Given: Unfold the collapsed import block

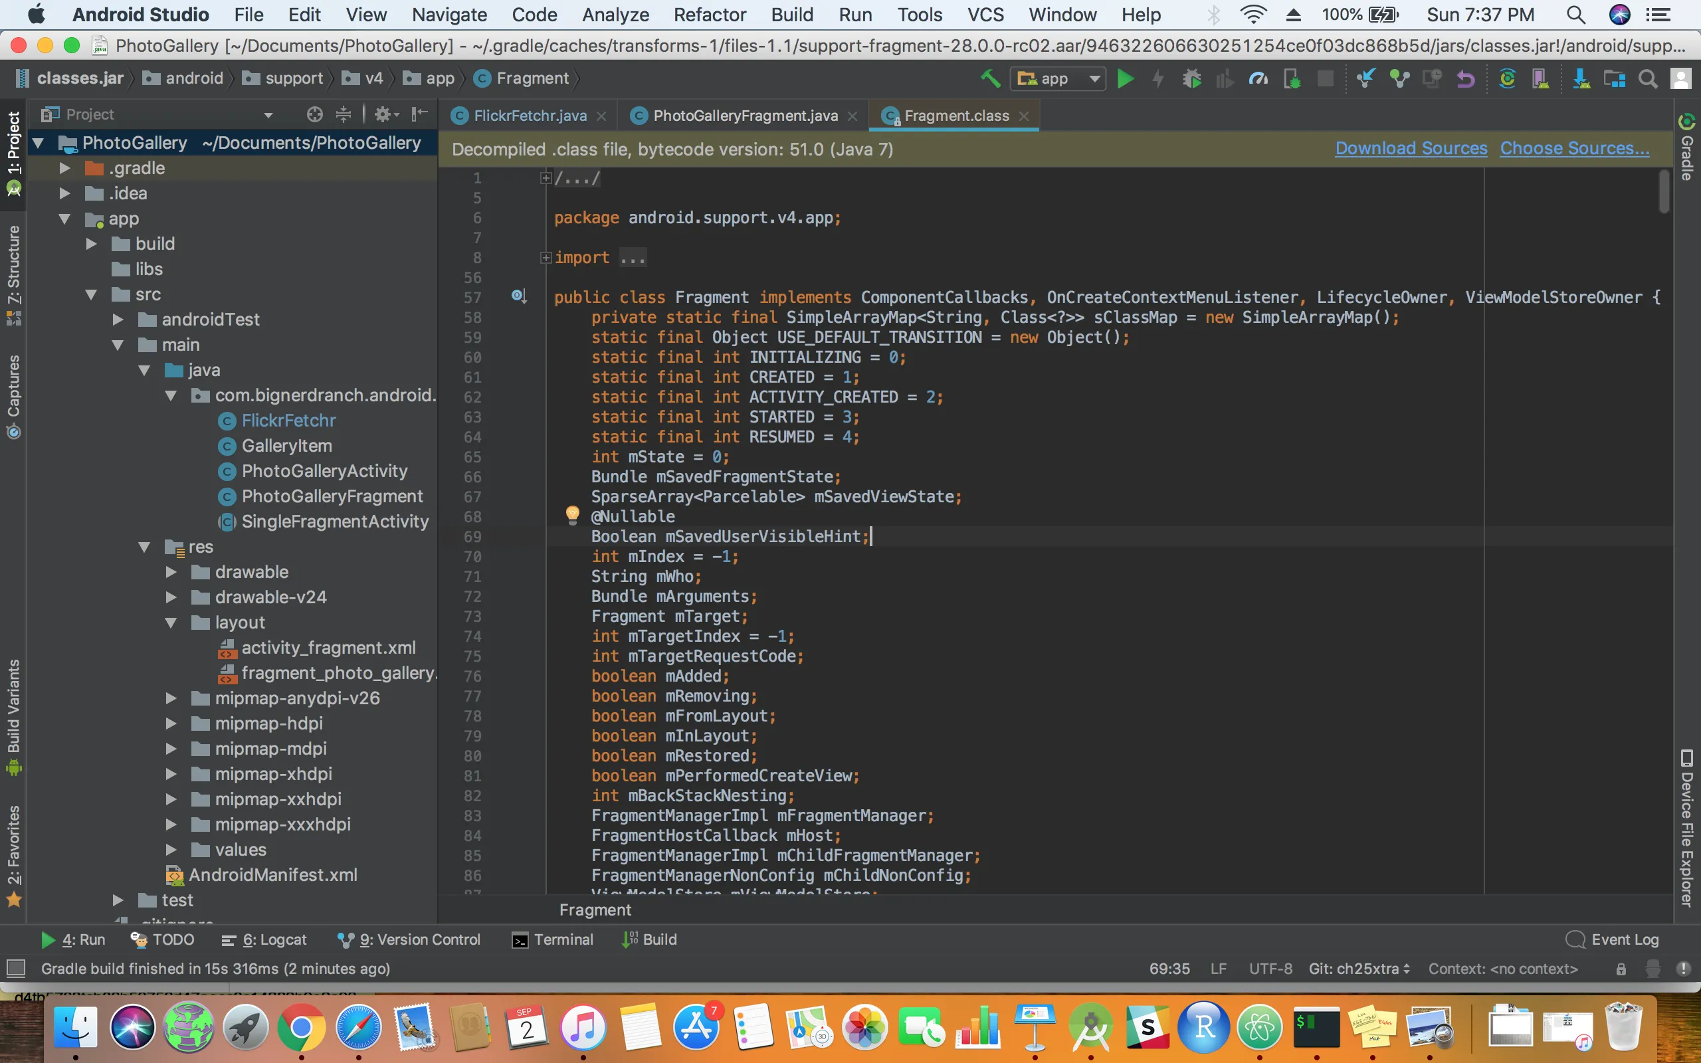Looking at the screenshot, I should point(546,258).
